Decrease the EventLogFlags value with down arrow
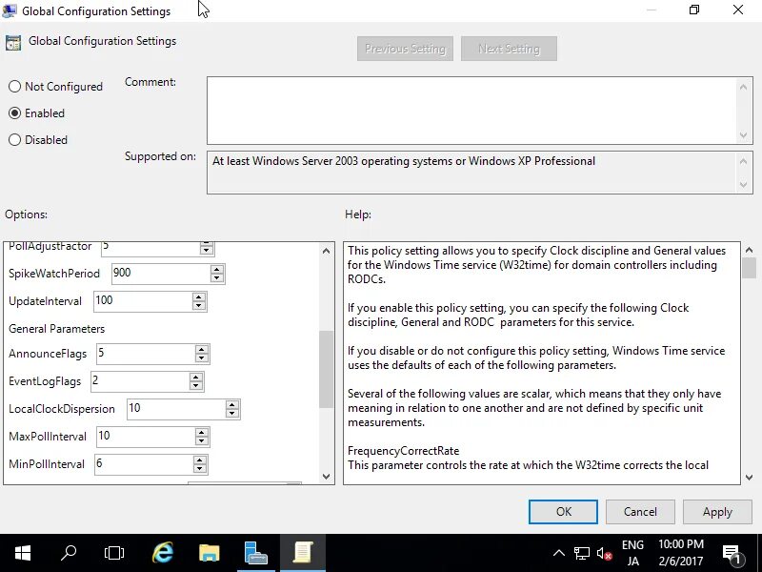 pyautogui.click(x=196, y=386)
